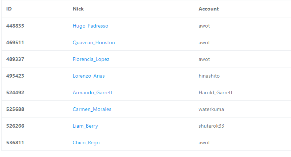The height and width of the screenshot is (157, 291).
Task: Click ID cell 524492
Action: click(15, 92)
